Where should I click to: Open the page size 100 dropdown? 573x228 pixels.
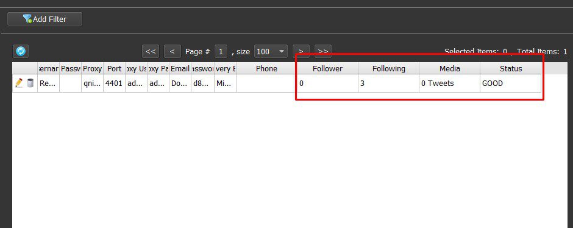(271, 52)
